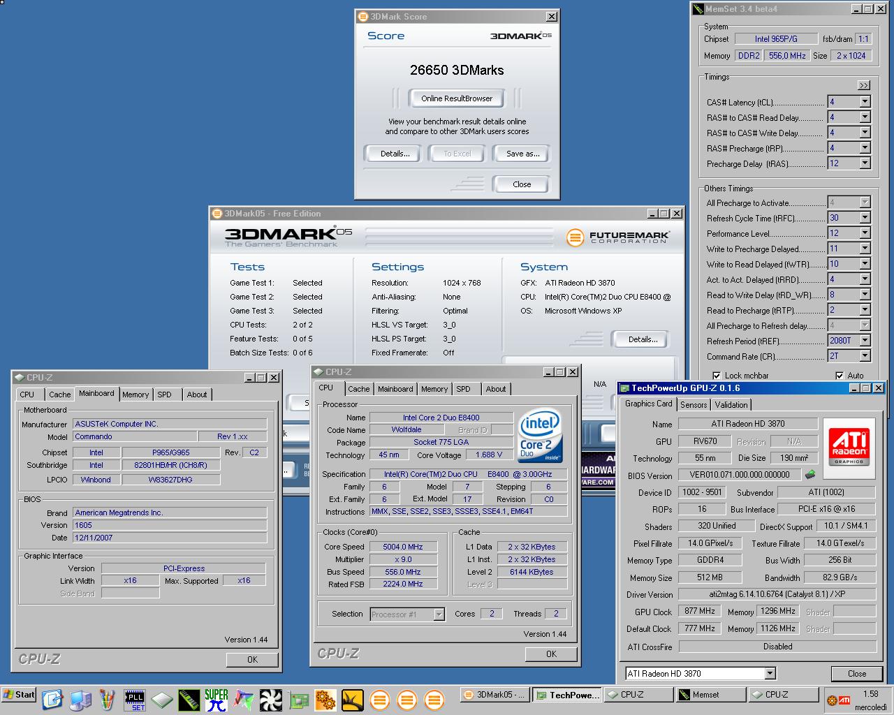The height and width of the screenshot is (715, 894).
Task: Click the ATI tray icon in system tray
Action: pos(844,700)
